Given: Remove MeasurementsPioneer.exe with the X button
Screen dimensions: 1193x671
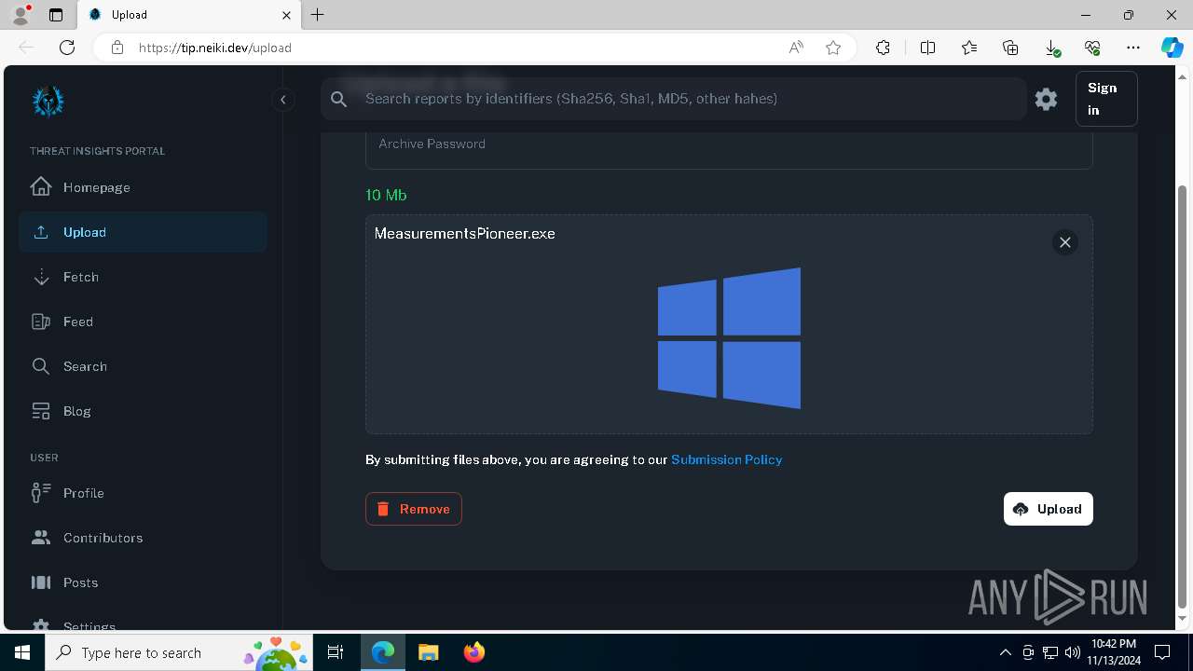Looking at the screenshot, I should [1065, 242].
